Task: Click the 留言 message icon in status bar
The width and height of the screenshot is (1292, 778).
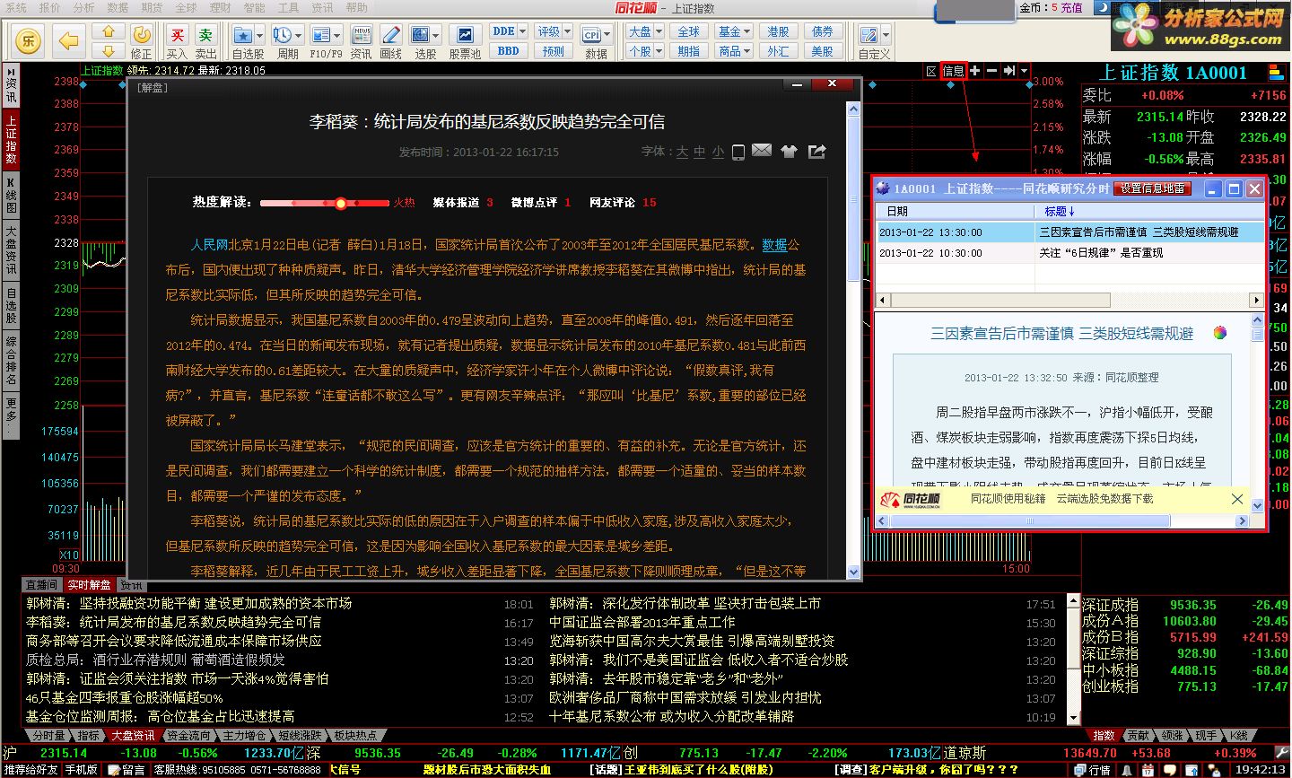Action: 127,769
